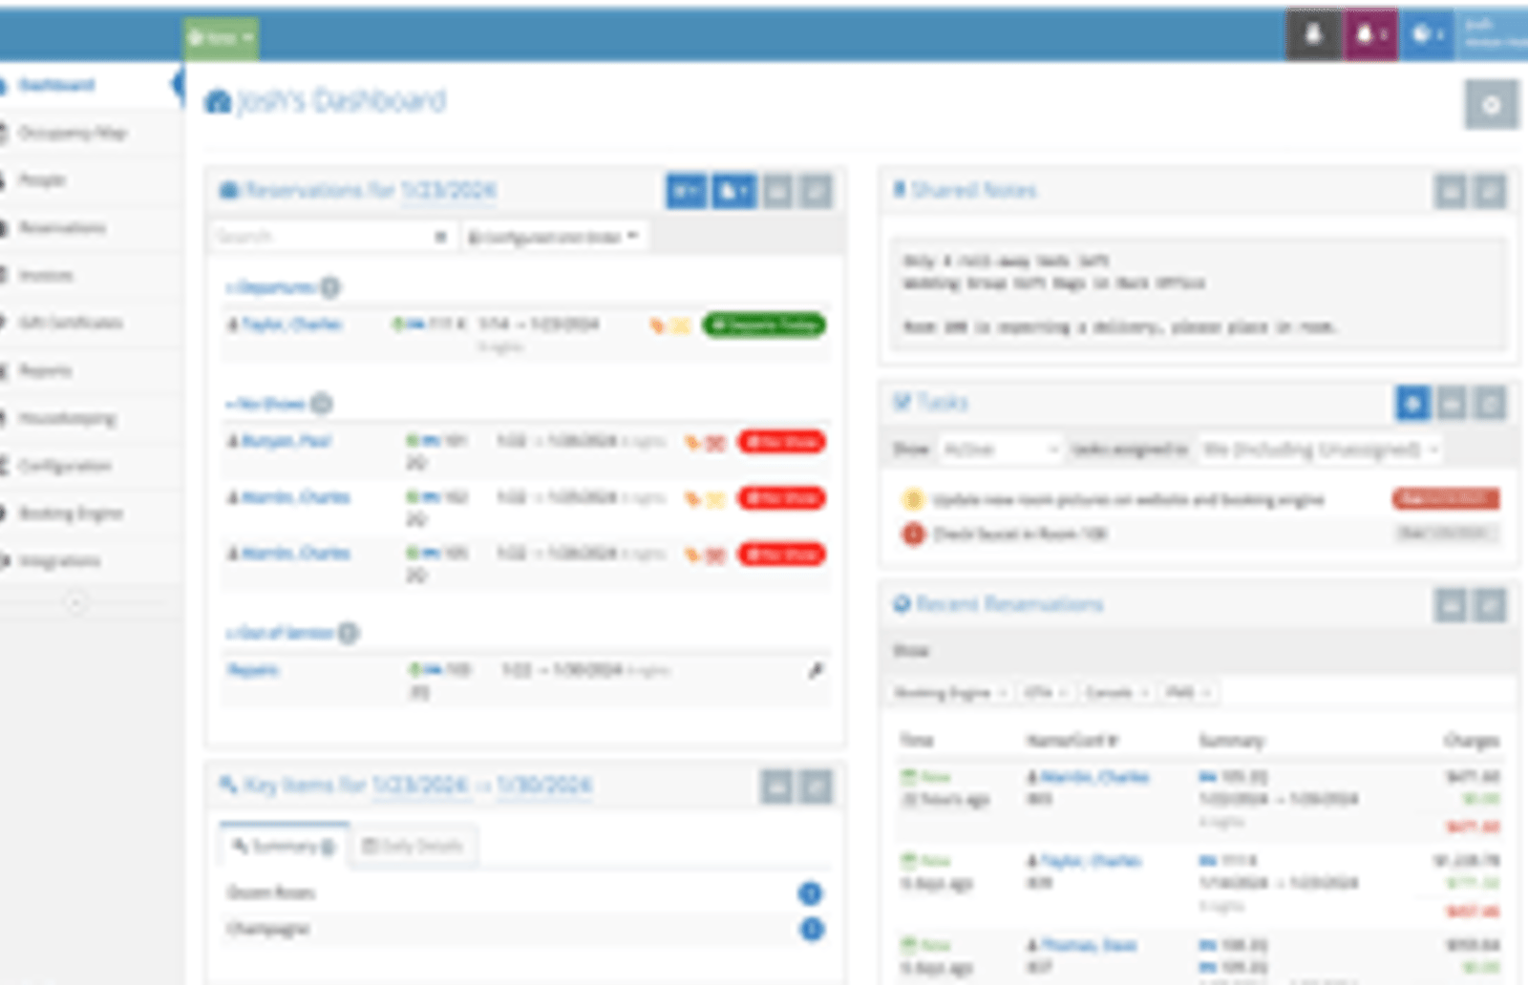Remove the OTA filter tag
The height and width of the screenshot is (985, 1528).
pyautogui.click(x=1063, y=693)
